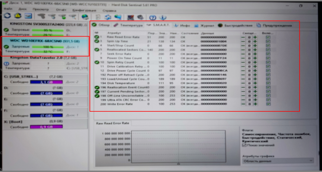Click minus offset button for Spin Up Time
The width and height of the screenshot is (322, 172).
click(243, 41)
